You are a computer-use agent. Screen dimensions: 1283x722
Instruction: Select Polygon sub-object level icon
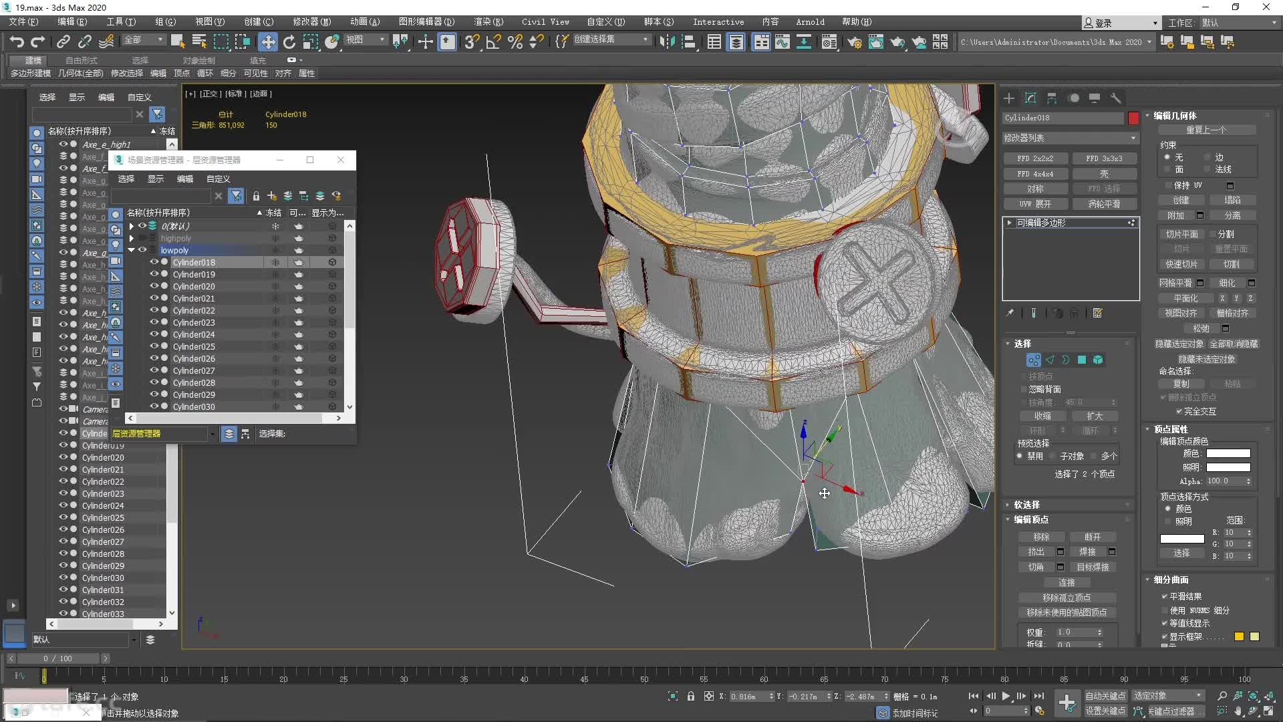point(1082,360)
